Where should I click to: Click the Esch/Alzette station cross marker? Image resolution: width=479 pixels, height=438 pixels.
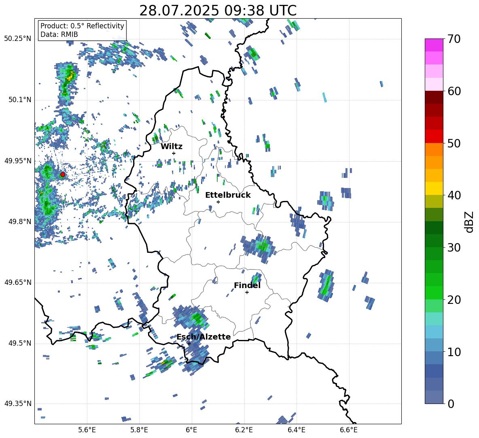(x=189, y=344)
